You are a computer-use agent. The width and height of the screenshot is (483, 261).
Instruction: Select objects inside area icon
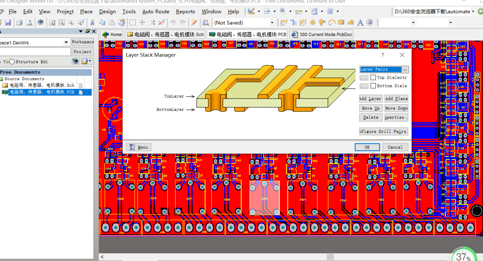[x=133, y=22]
